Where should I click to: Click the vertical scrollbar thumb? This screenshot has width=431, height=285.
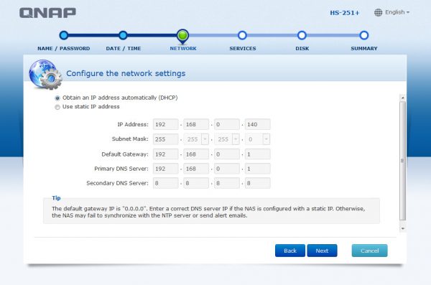point(403,161)
